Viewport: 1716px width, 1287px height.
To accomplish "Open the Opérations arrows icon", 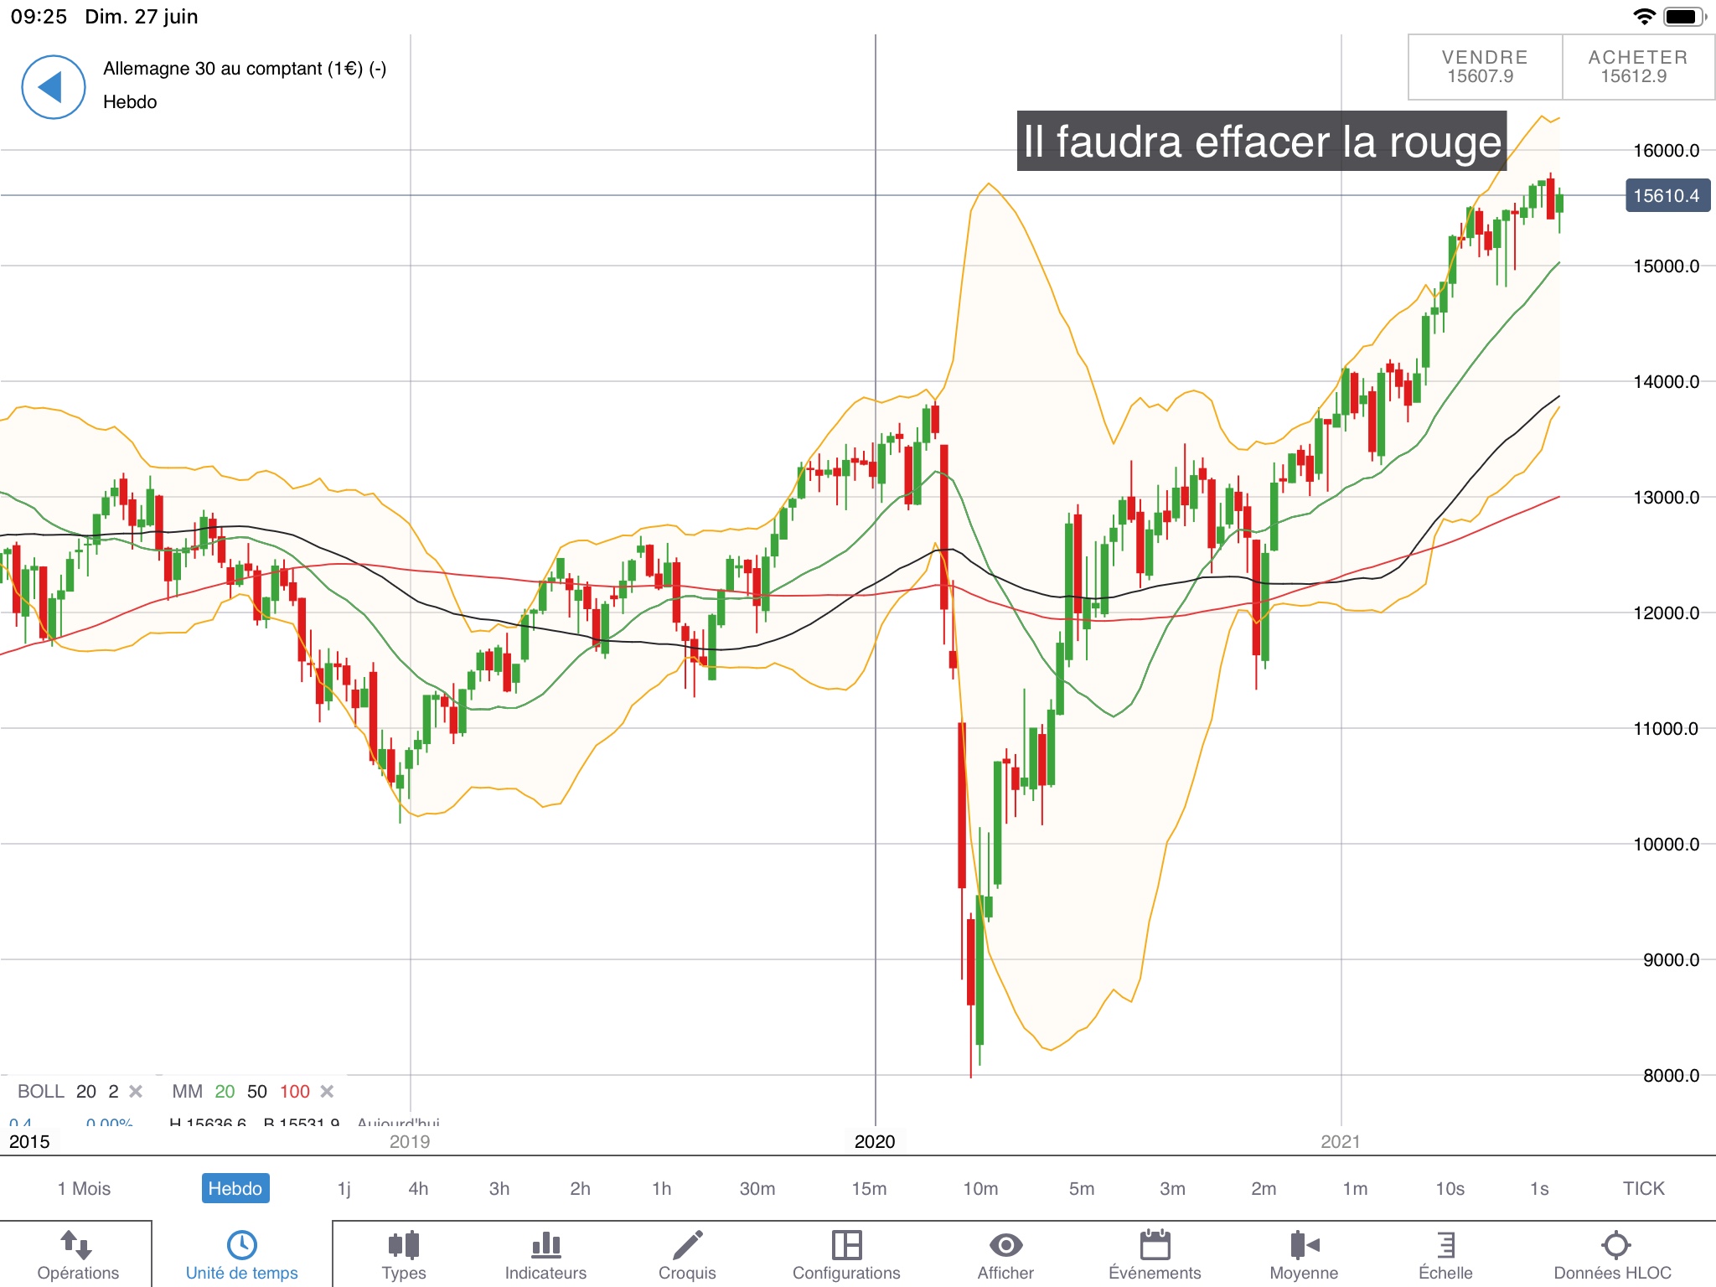I will click(77, 1245).
